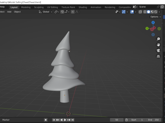The image size is (165, 123).
Task: Open the Select menu in viewport header
Action: click(2, 12)
